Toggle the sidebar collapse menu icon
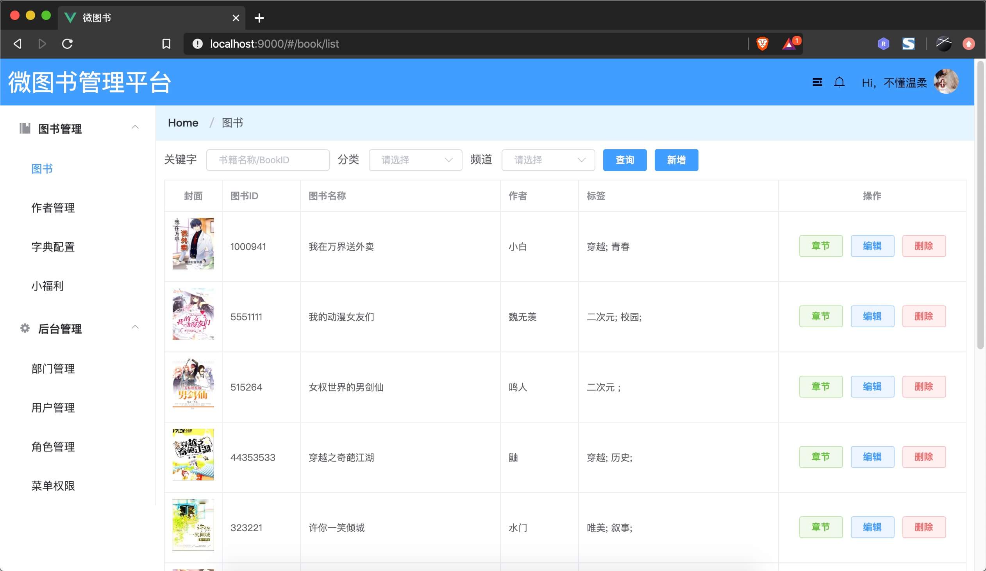The height and width of the screenshot is (571, 986). click(817, 82)
